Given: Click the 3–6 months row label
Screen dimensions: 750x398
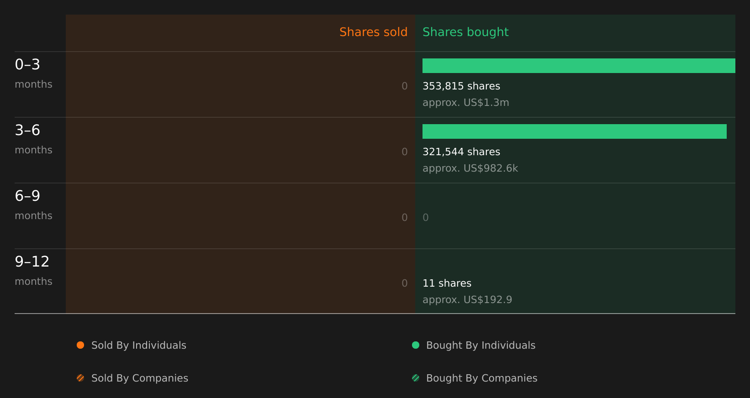Looking at the screenshot, I should tap(33, 139).
